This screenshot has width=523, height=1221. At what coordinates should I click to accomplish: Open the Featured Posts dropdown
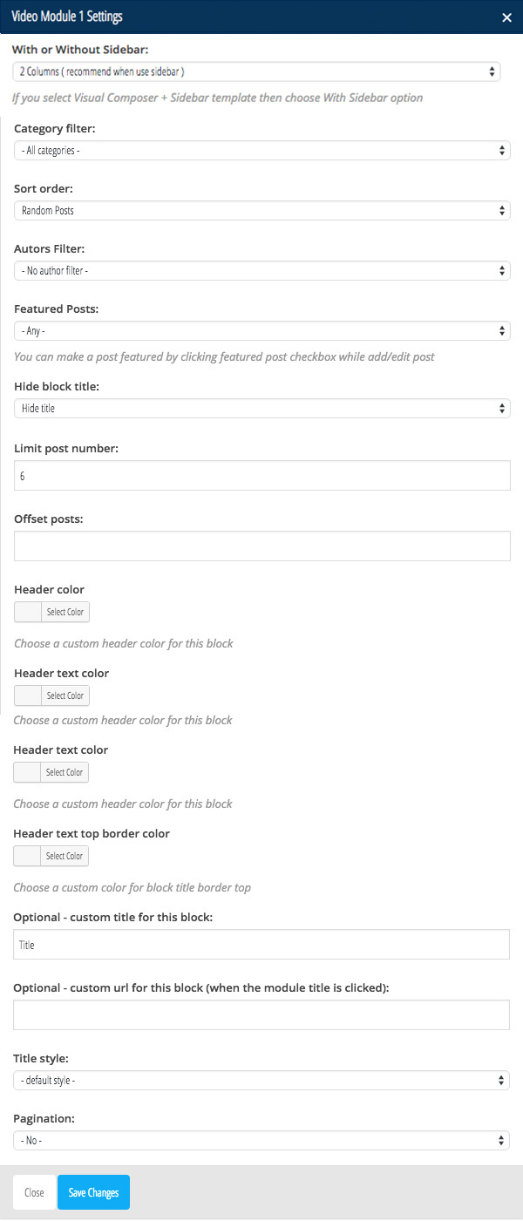[x=262, y=330]
